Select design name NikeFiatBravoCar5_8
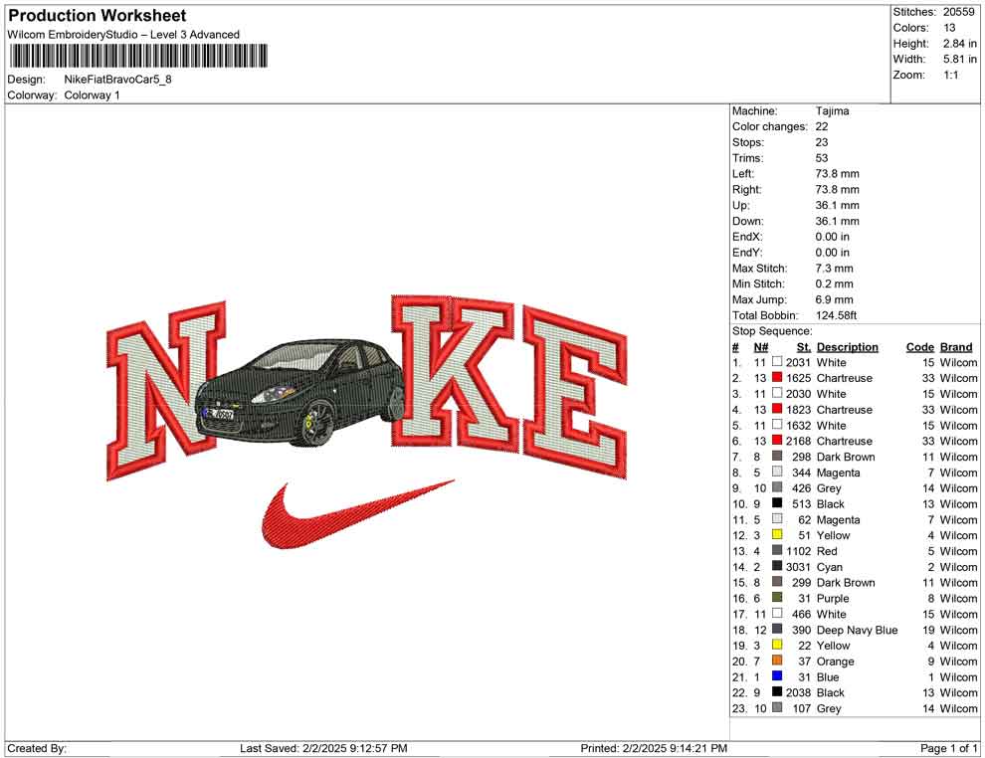Screen dimensions: 985x758 pyautogui.click(x=117, y=80)
